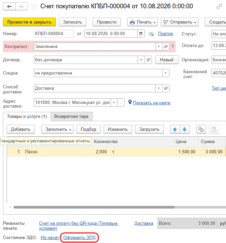This screenshot has width=226, height=243.
Task: Click the Номер input field
Action: click(54, 34)
